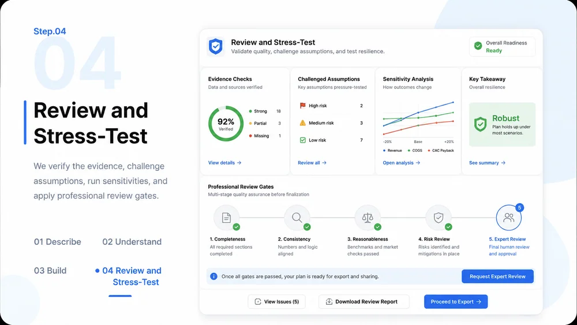Click 'Step.04' label
The height and width of the screenshot is (325, 577).
[50, 31]
